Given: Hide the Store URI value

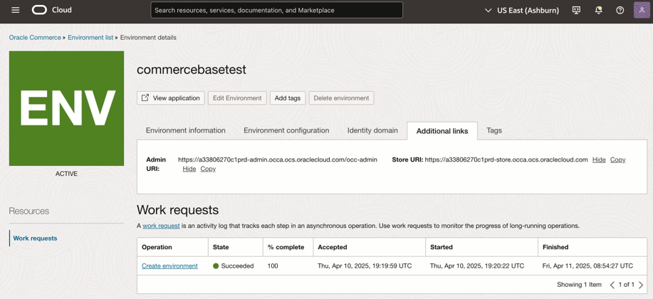Looking at the screenshot, I should 599,159.
